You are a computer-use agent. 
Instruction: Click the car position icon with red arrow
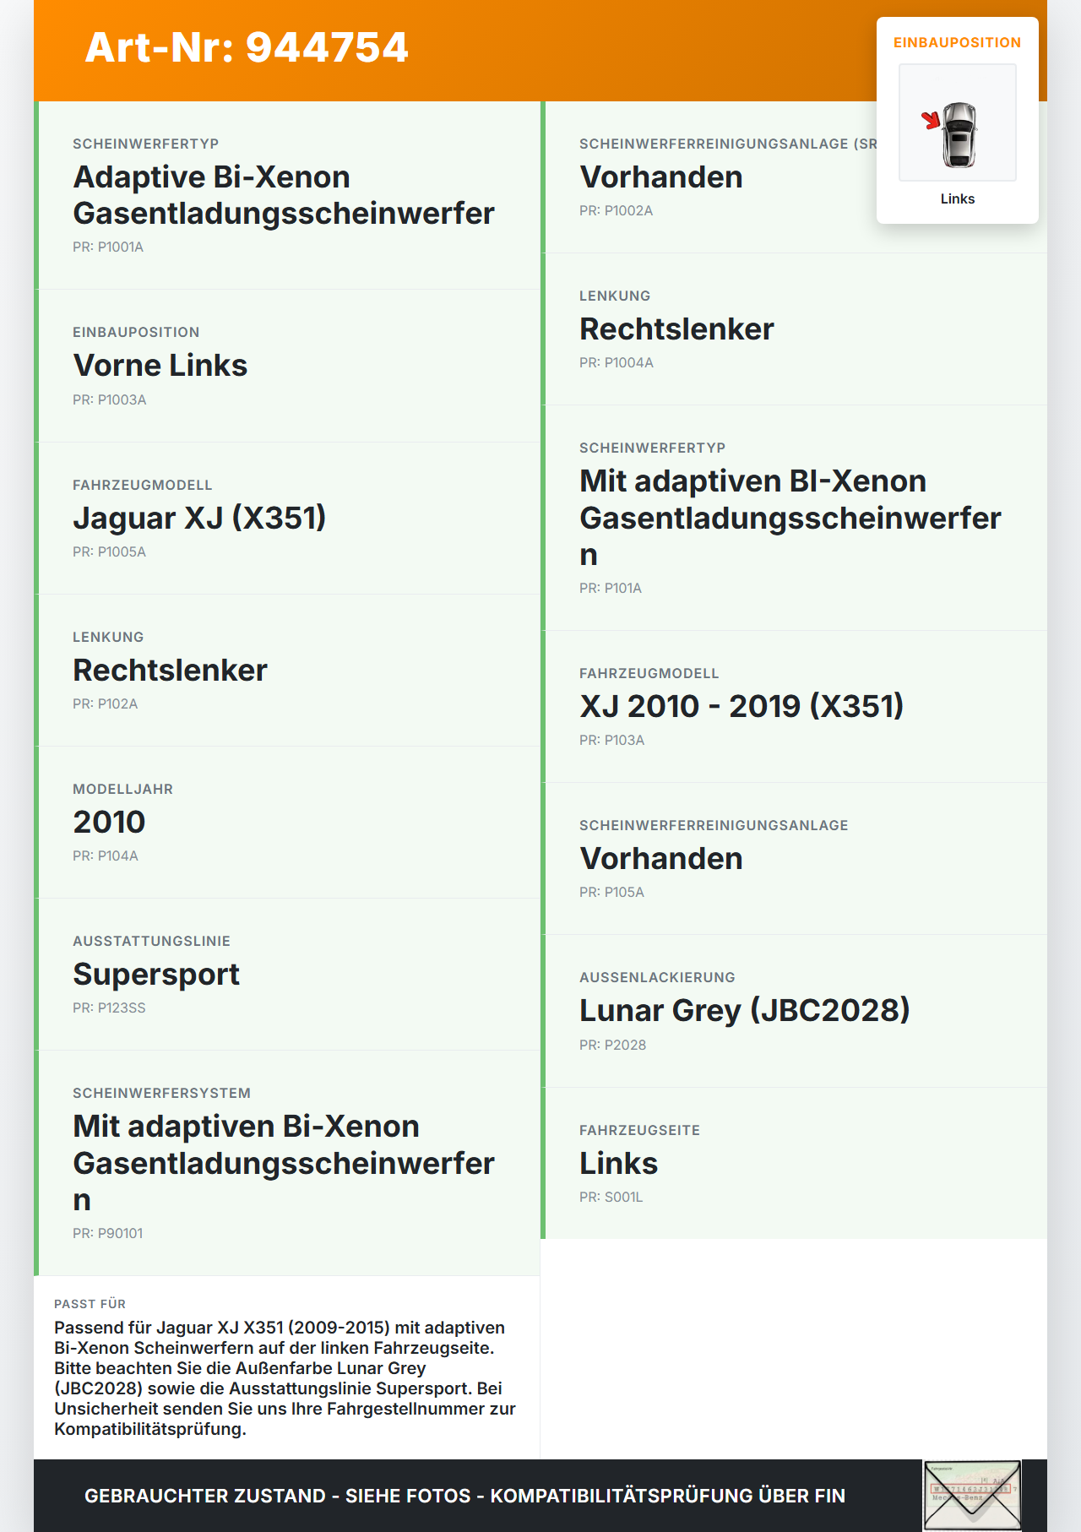pyautogui.click(x=958, y=122)
